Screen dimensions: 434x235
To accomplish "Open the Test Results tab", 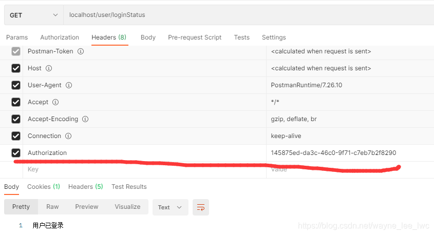I will [x=129, y=187].
